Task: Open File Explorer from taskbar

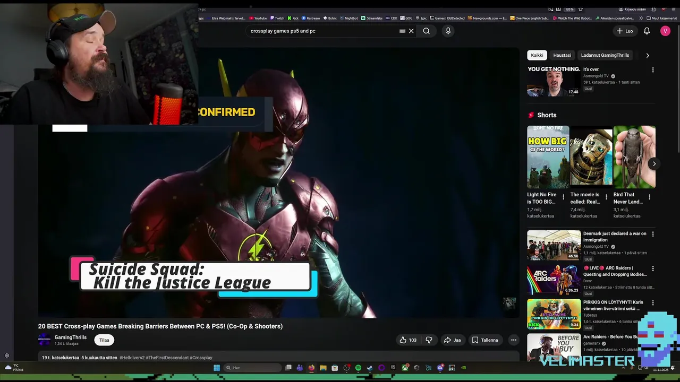Action: pyautogui.click(x=323, y=368)
